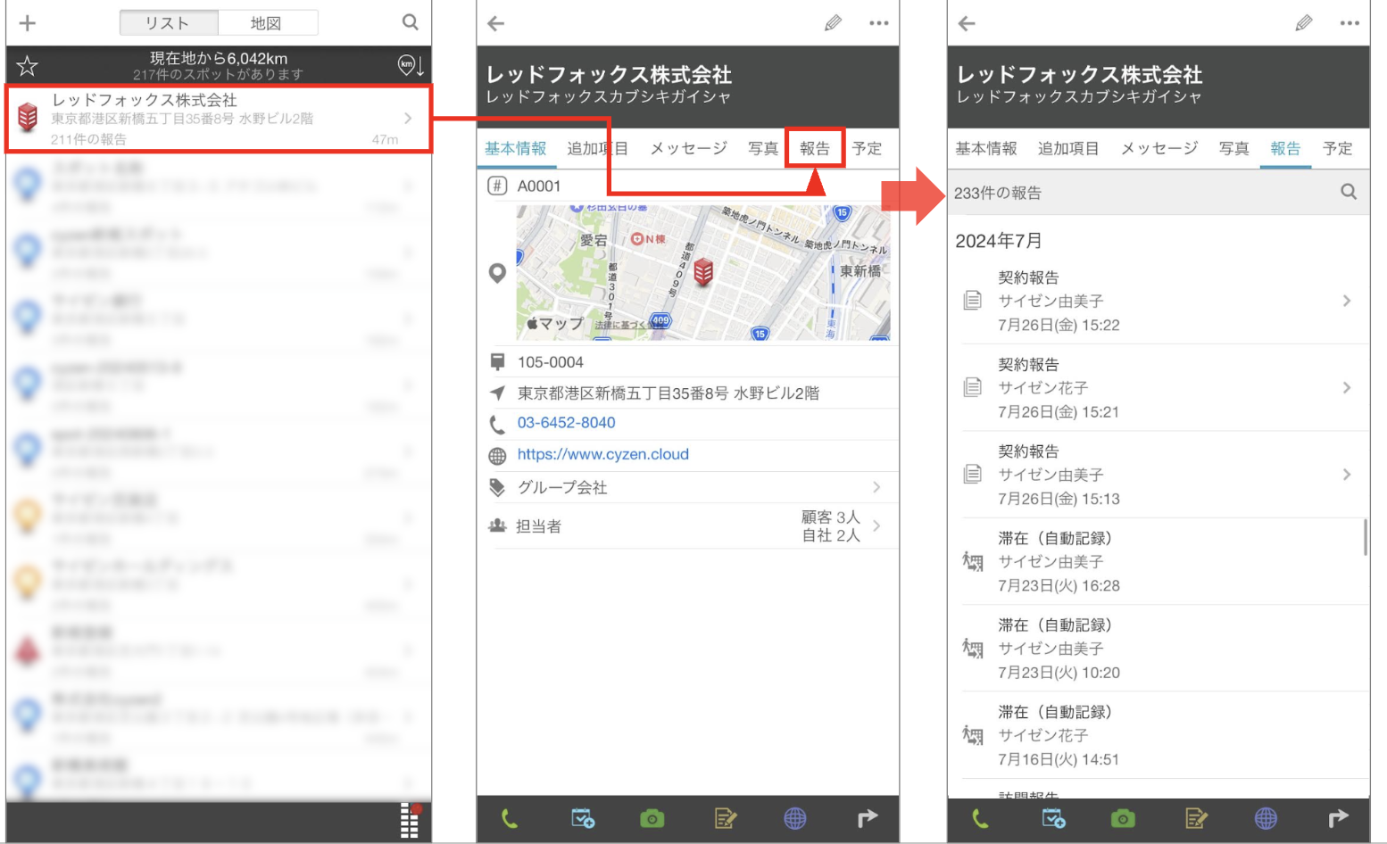Open the grid menu icon at list bottom

tap(409, 821)
